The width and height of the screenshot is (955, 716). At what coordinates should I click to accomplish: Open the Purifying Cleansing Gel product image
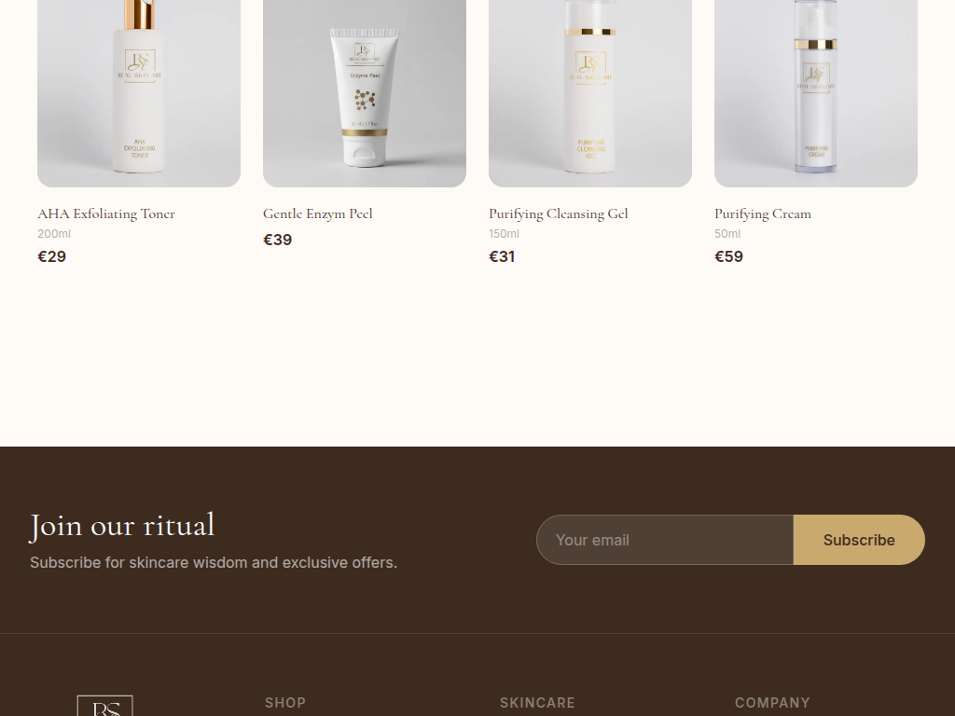tap(590, 93)
